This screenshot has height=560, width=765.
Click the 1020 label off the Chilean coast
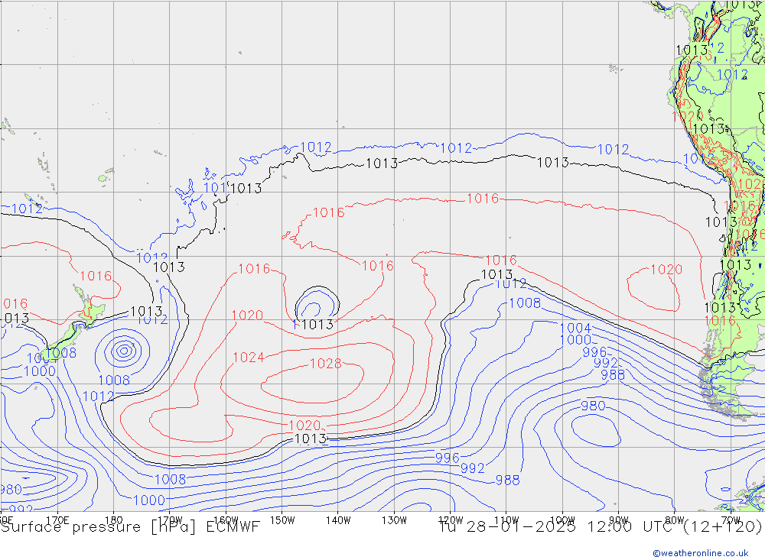pos(666,270)
